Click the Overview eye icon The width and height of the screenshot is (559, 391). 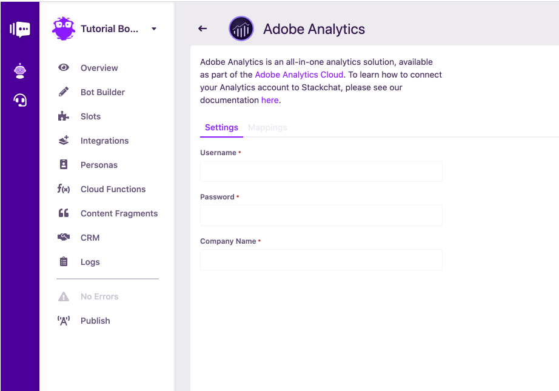(64, 67)
